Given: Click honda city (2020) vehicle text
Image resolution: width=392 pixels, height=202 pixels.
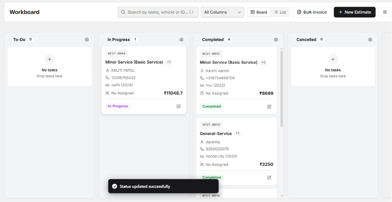Looking at the screenshot, I should coord(221,156).
